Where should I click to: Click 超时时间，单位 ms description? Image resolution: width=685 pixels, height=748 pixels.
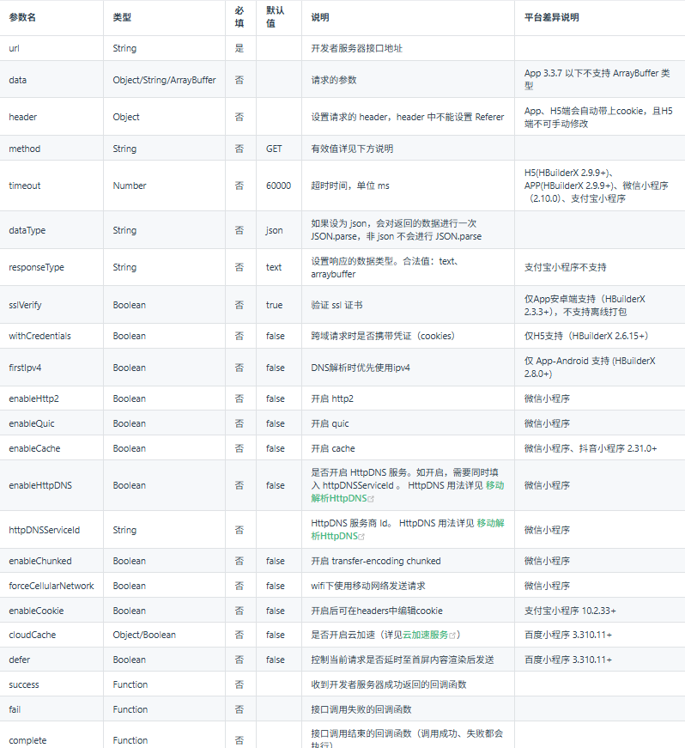point(350,185)
